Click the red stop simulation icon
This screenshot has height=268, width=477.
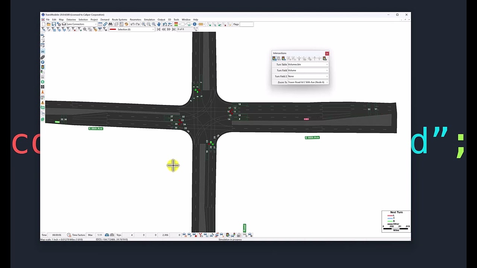pyautogui.click(x=194, y=235)
